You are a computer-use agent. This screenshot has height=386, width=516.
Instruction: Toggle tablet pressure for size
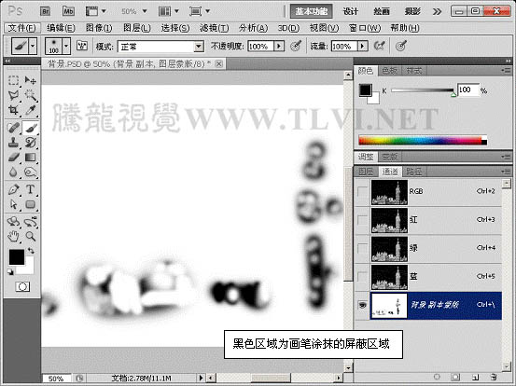[x=400, y=46]
